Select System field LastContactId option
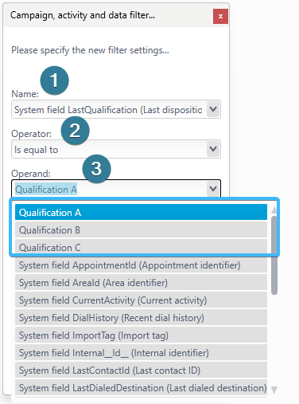Screen dimensions: 299x404 point(141,370)
